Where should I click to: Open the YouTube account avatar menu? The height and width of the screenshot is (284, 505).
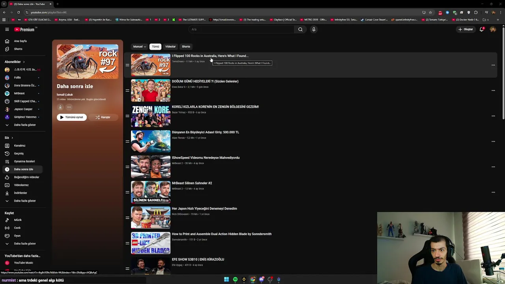(493, 29)
